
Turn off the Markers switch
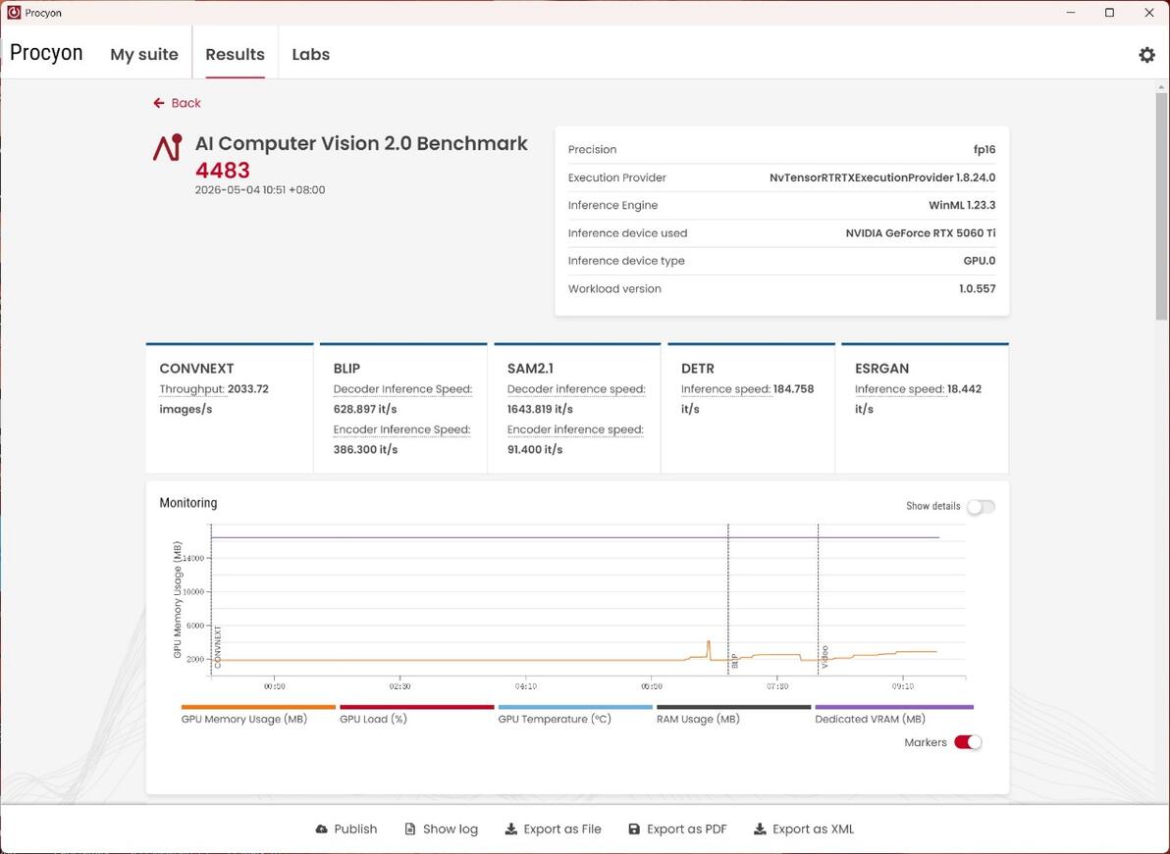968,742
